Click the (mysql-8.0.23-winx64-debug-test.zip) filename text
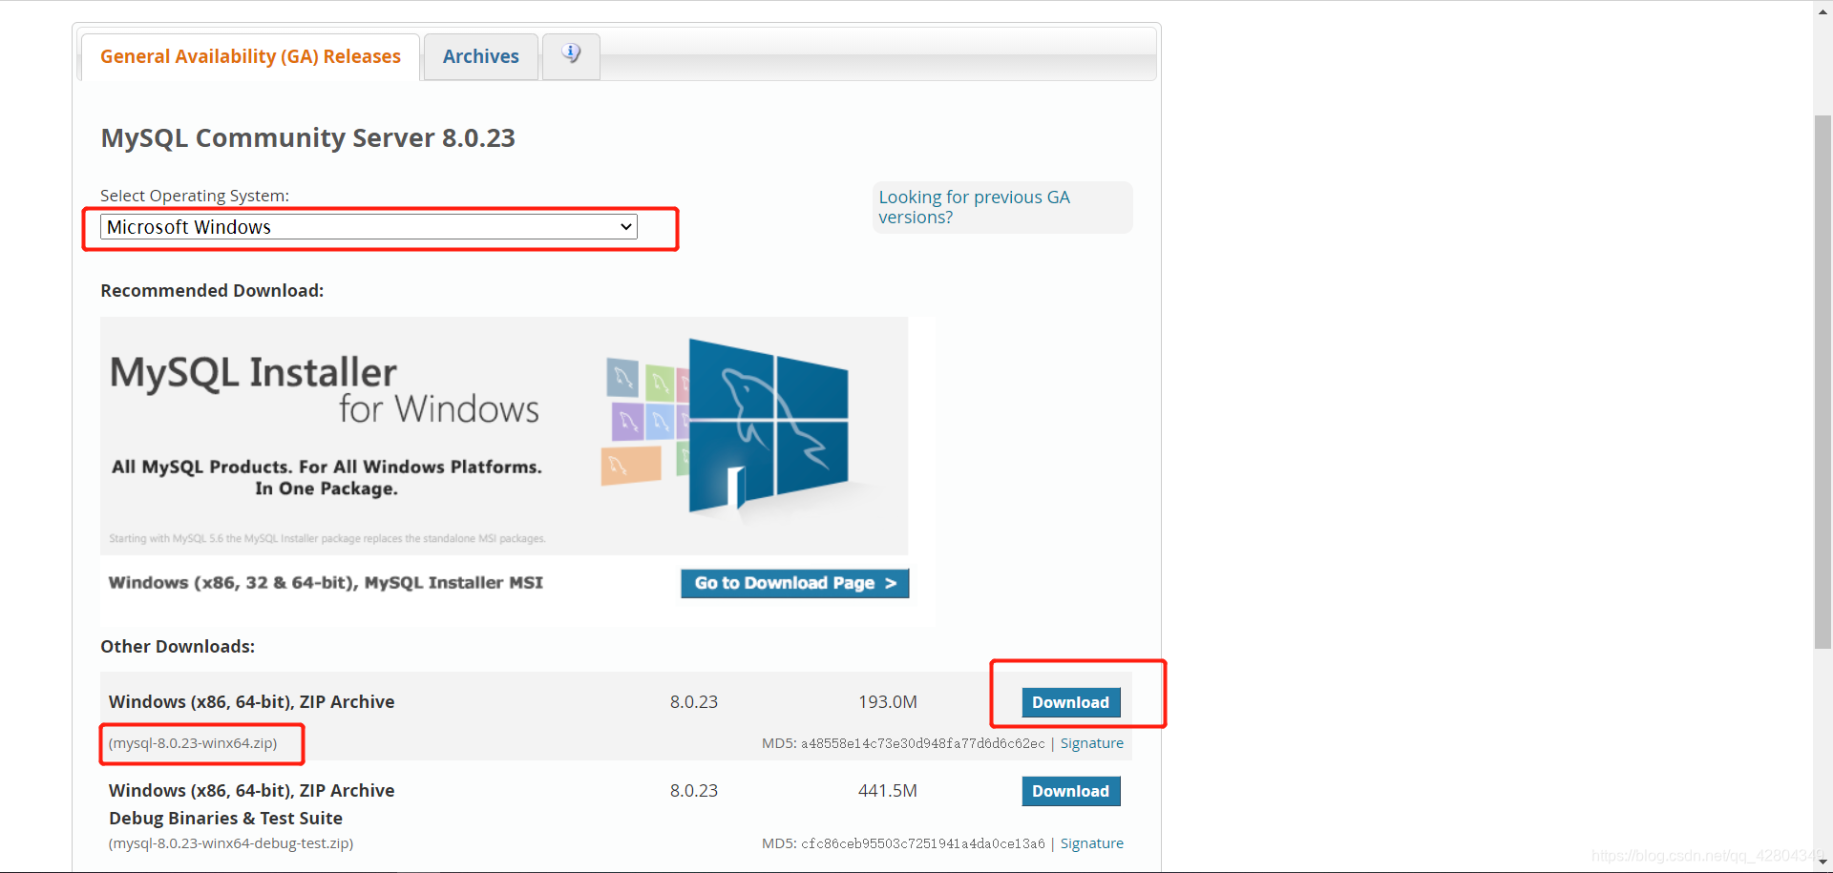 pyautogui.click(x=231, y=843)
